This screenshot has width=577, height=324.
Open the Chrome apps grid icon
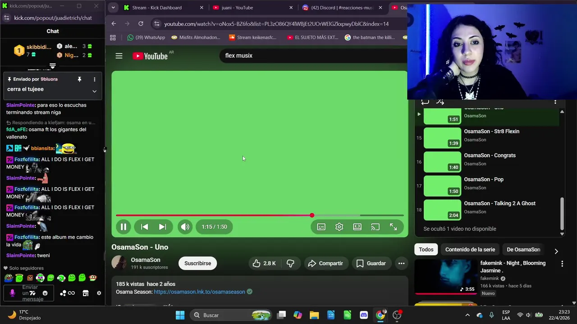pyautogui.click(x=113, y=37)
